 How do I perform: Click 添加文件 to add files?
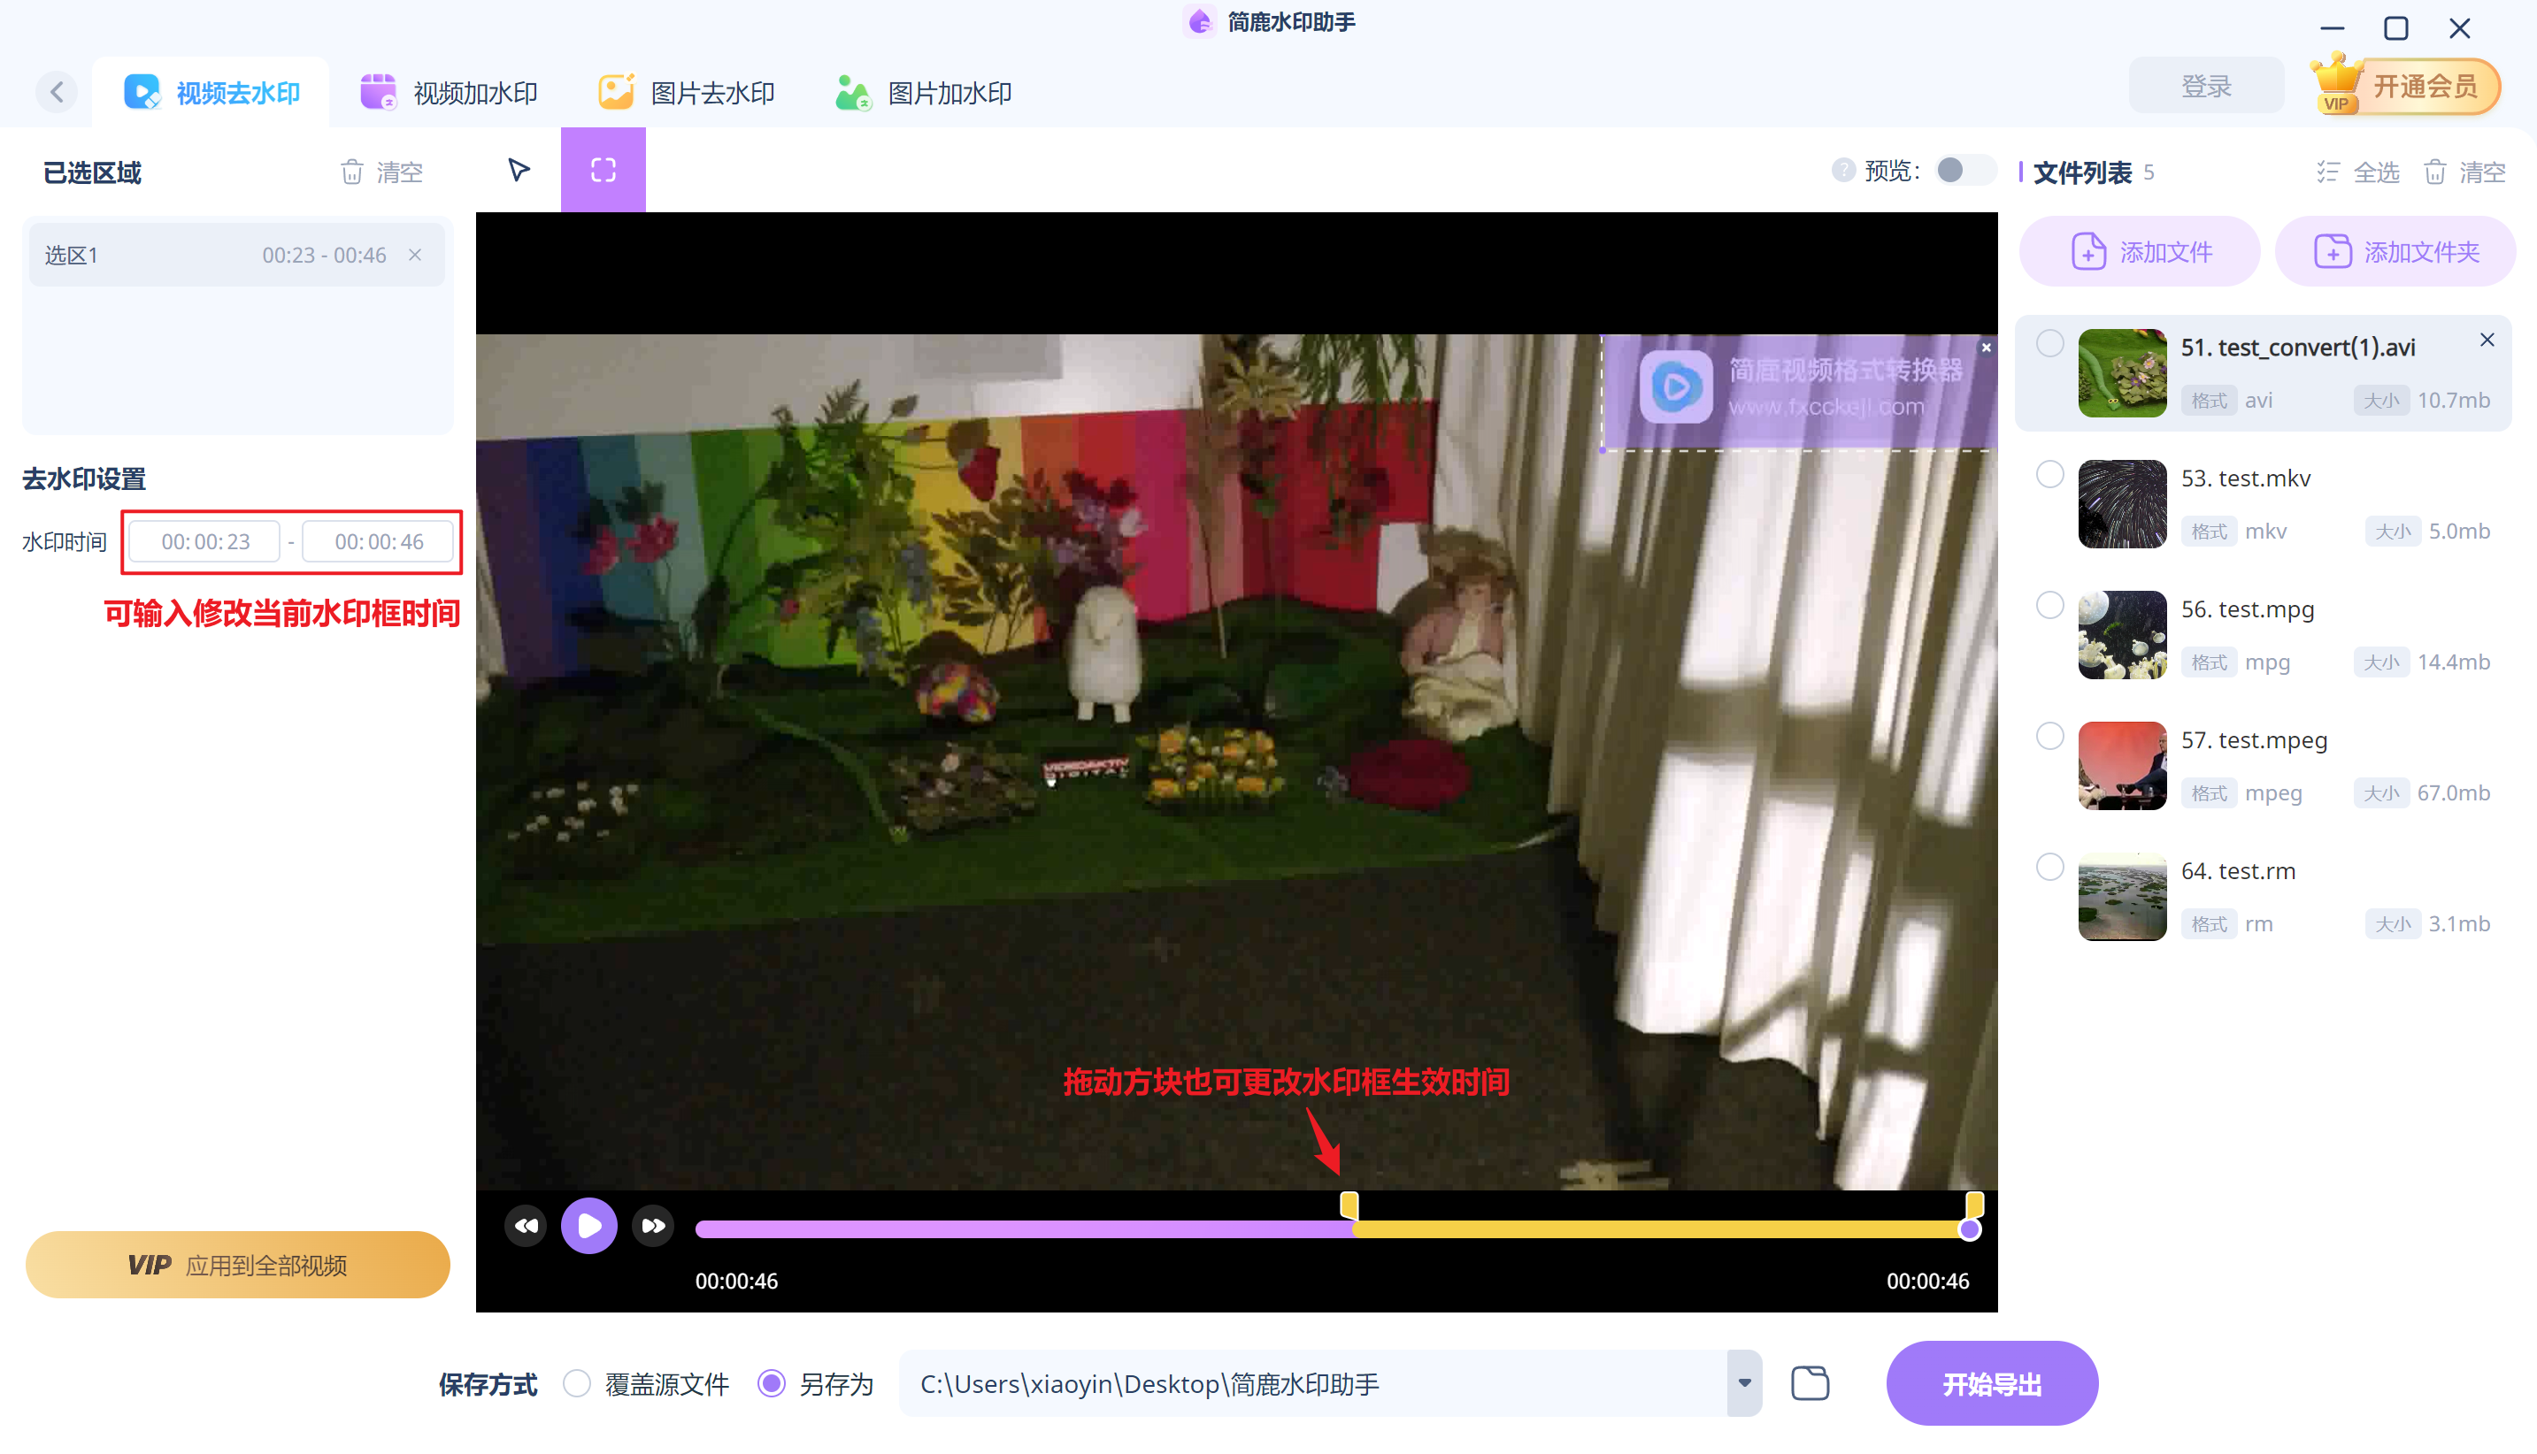tap(2139, 250)
